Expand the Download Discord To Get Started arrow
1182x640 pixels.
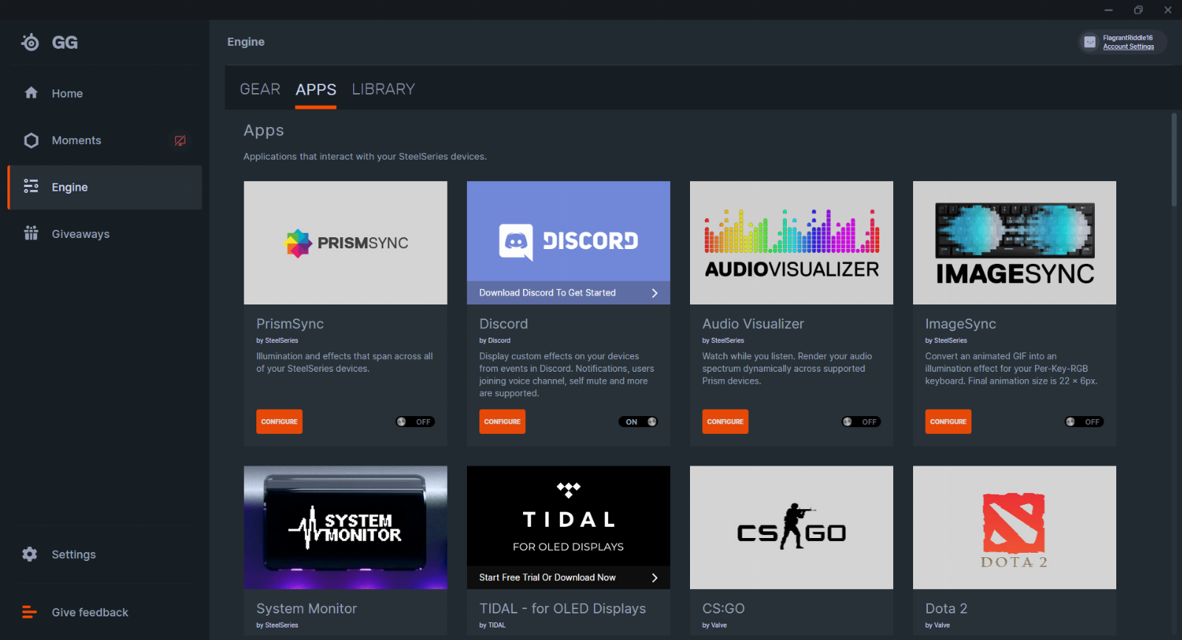(x=655, y=293)
